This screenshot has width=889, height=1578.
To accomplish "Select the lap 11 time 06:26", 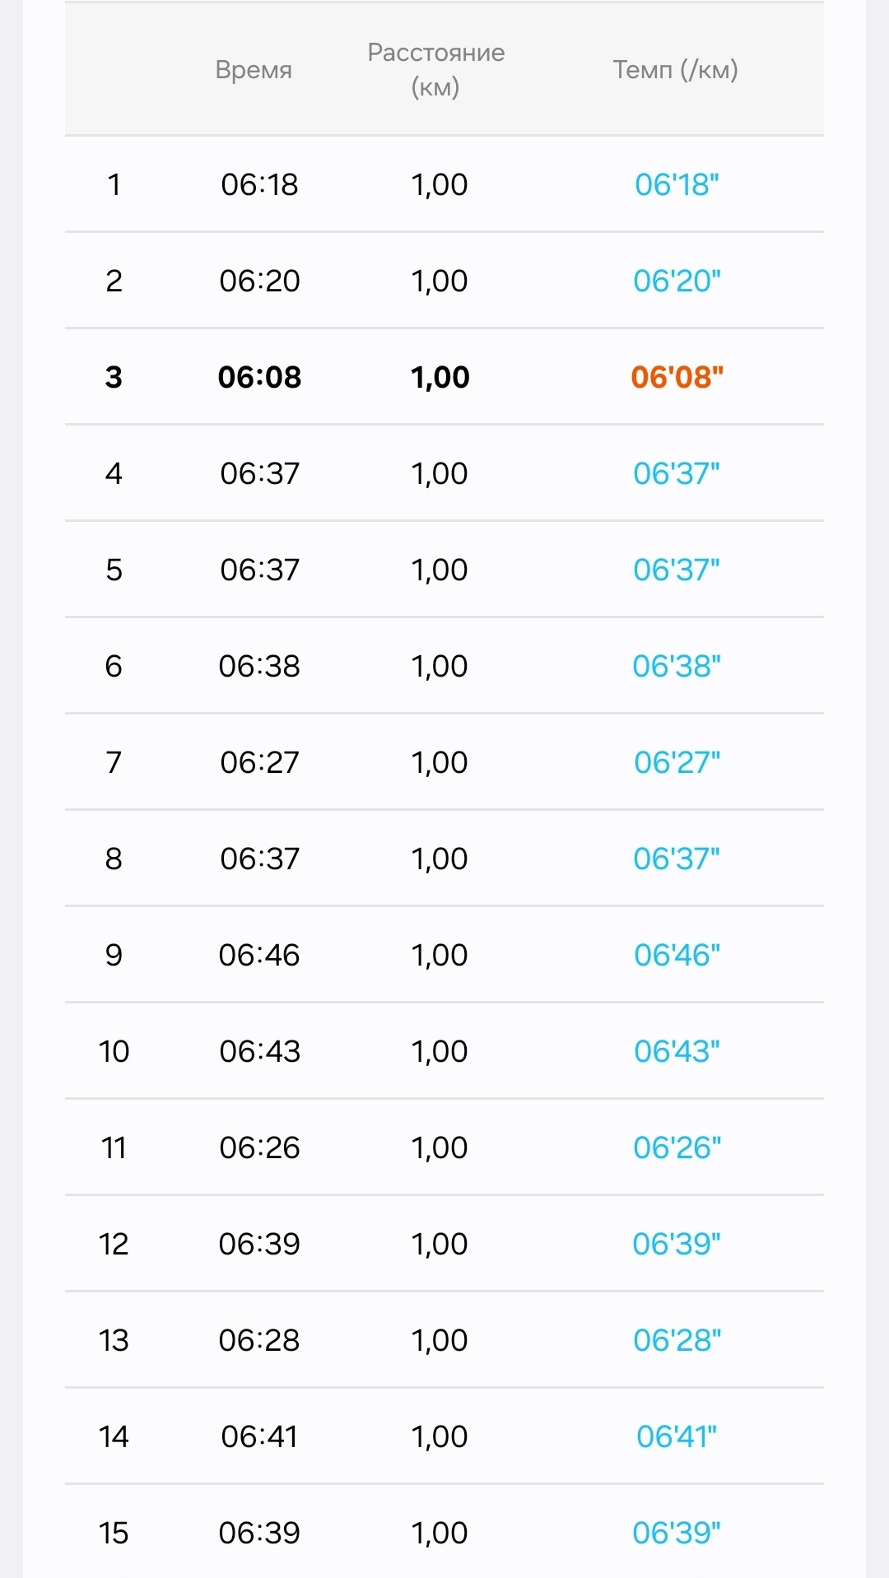I will click(259, 1147).
